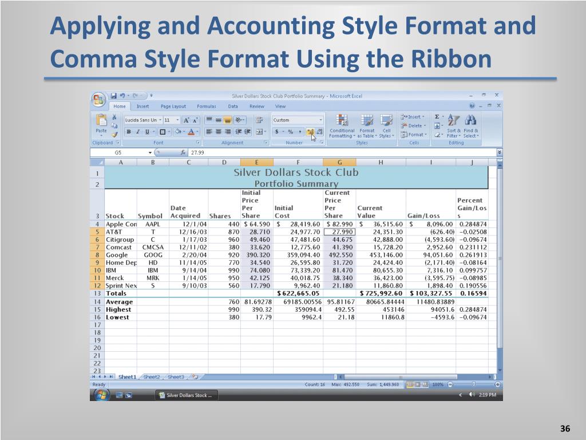Toggle Wrap Text for cells

[x=259, y=120]
